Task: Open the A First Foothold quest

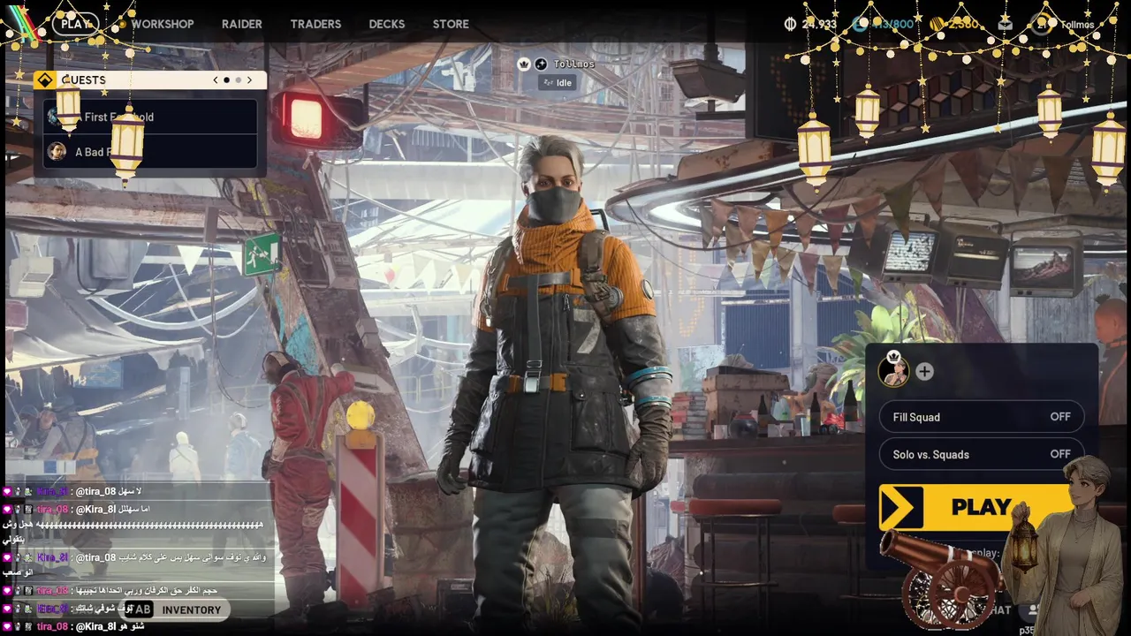Action: click(149, 117)
